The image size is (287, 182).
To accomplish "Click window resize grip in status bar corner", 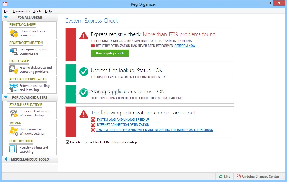I will pyautogui.click(x=283, y=178).
